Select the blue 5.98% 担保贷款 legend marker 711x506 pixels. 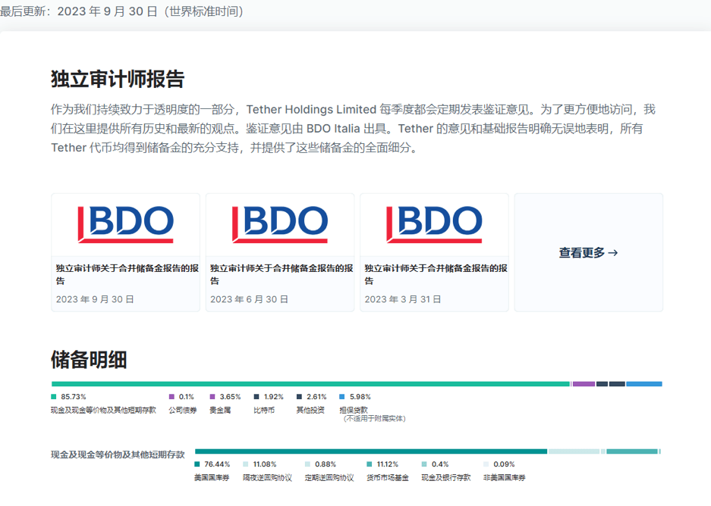tap(342, 397)
